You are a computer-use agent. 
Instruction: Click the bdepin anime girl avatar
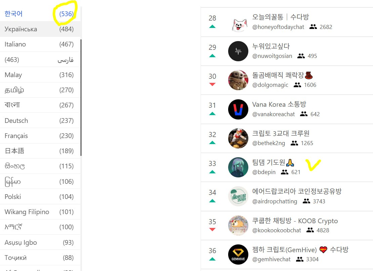238,167
